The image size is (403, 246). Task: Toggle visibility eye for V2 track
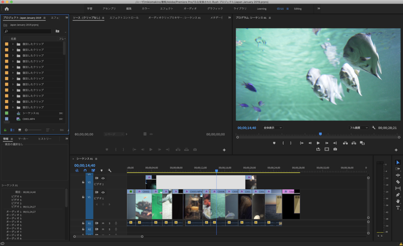point(103,178)
